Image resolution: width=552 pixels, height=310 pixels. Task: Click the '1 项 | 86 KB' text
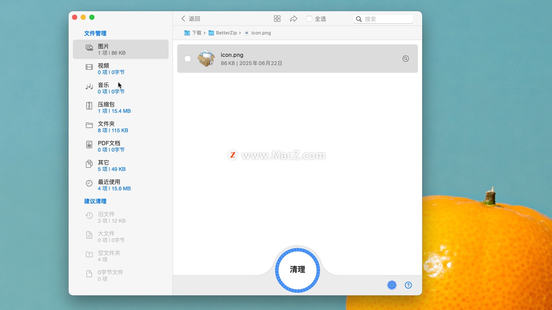point(112,53)
